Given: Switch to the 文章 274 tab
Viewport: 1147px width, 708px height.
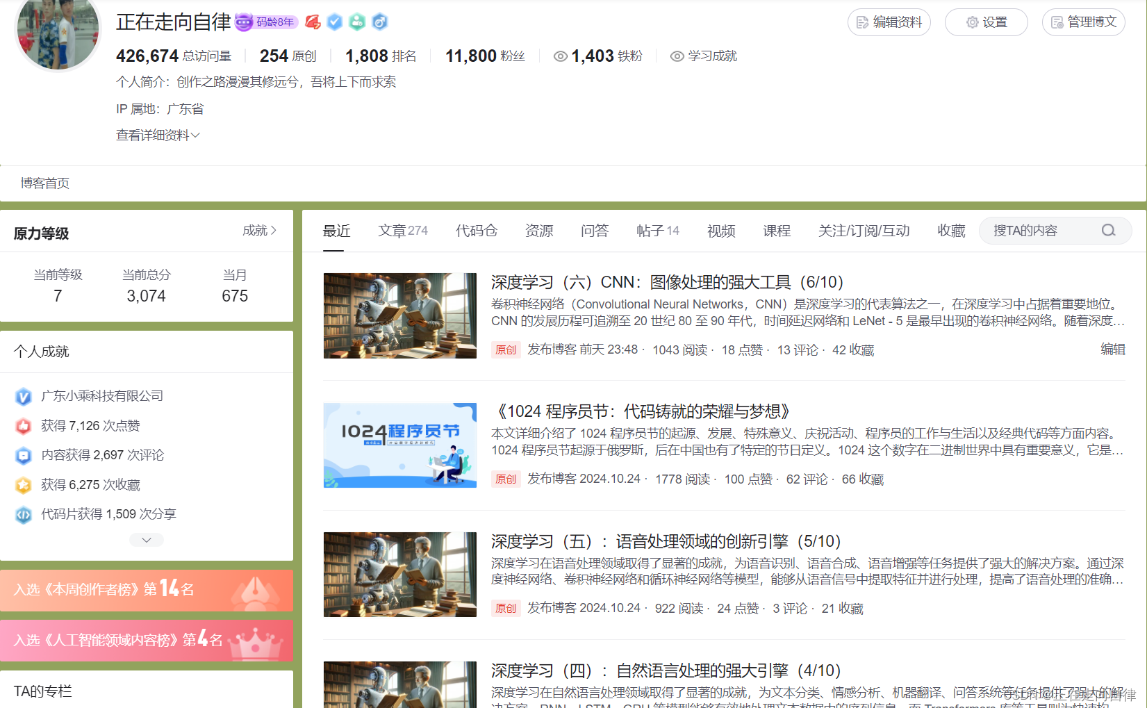Looking at the screenshot, I should coord(402,231).
